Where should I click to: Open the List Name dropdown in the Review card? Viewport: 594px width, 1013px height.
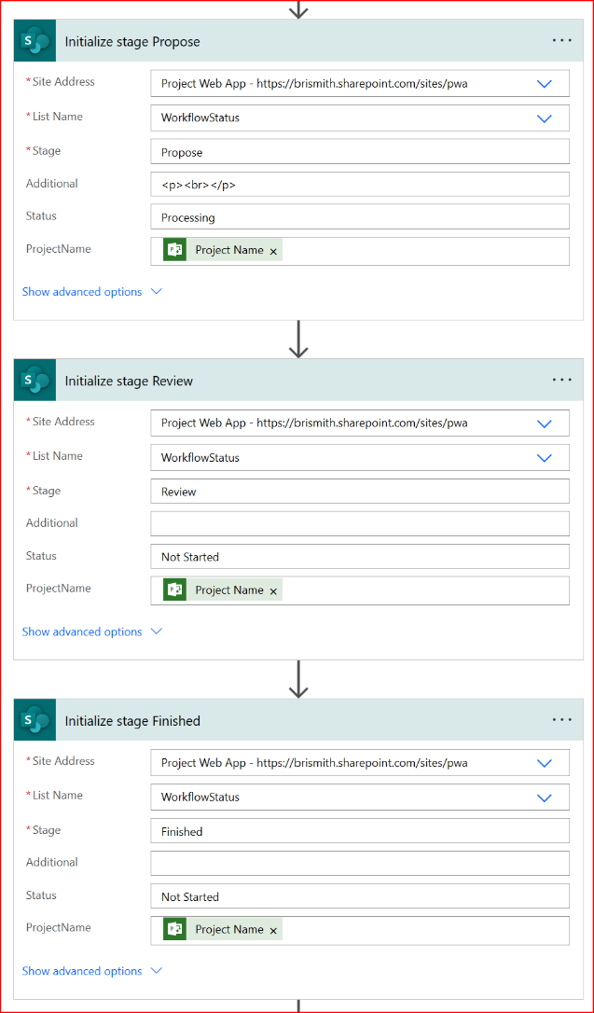545,458
